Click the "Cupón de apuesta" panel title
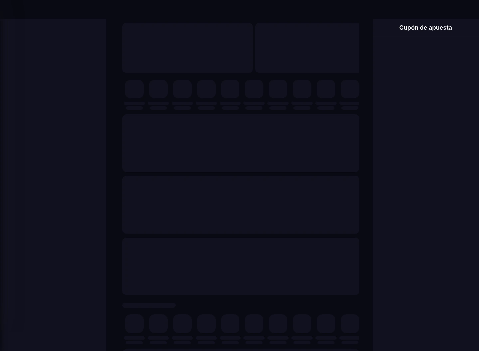 coord(425,28)
